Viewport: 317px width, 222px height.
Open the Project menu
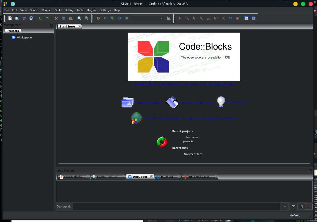[47, 10]
